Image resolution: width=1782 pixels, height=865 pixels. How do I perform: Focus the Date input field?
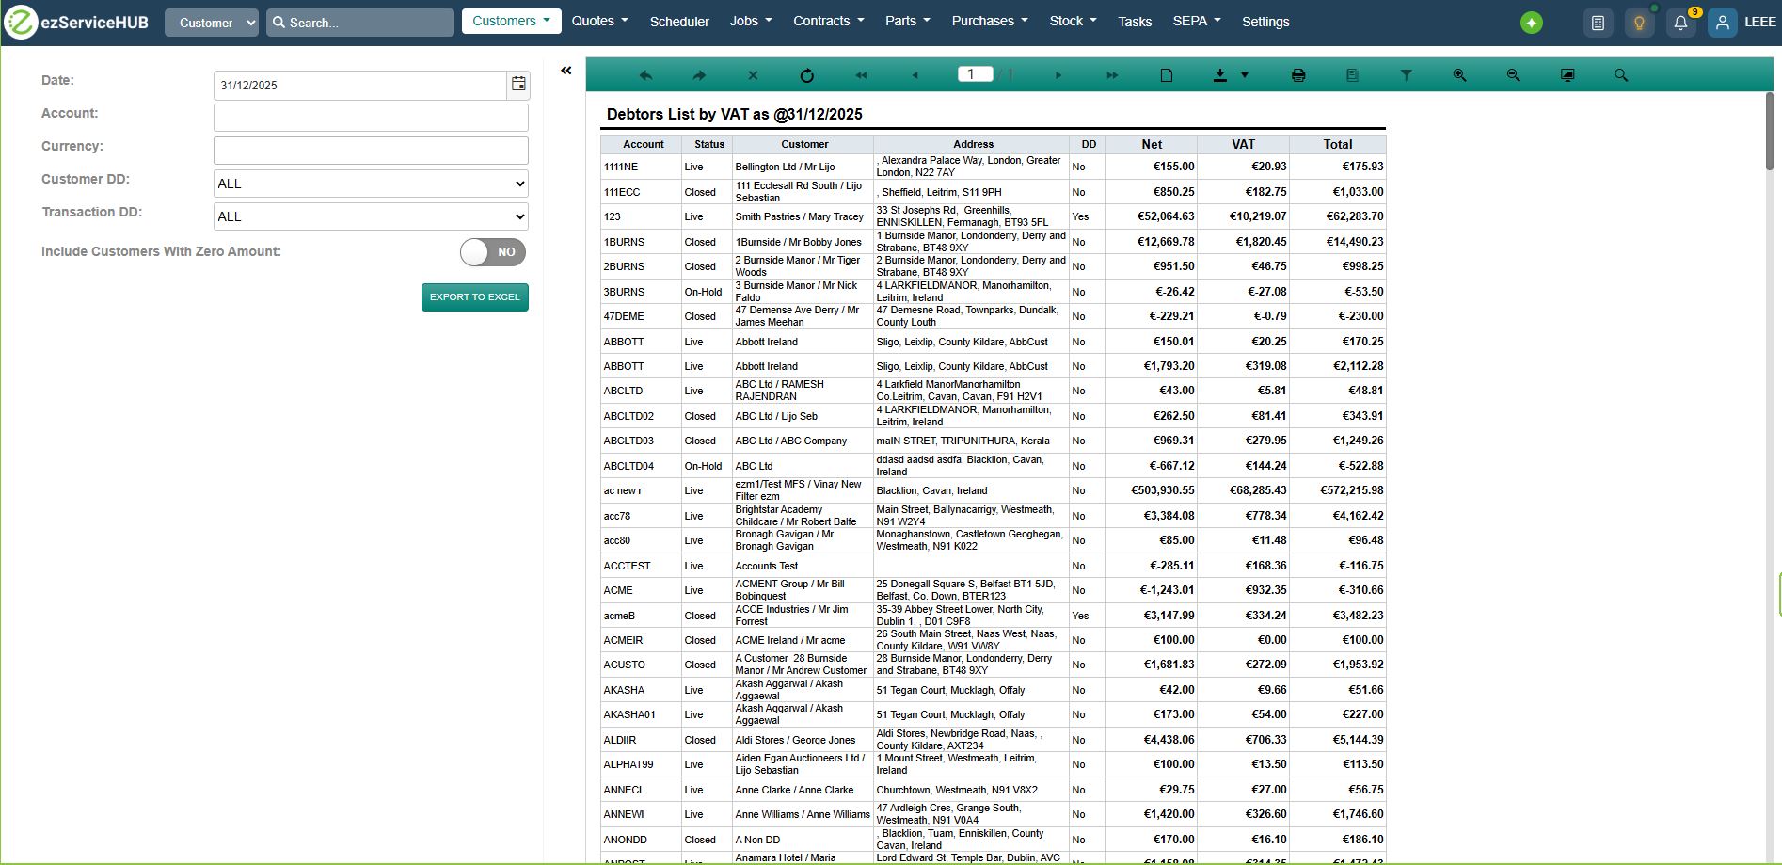pyautogui.click(x=360, y=85)
